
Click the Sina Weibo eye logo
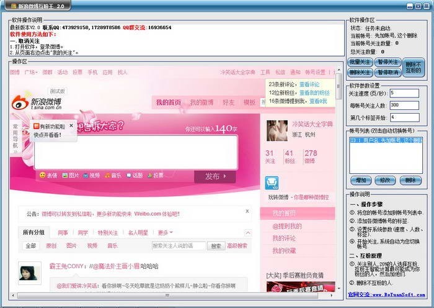coord(20,102)
